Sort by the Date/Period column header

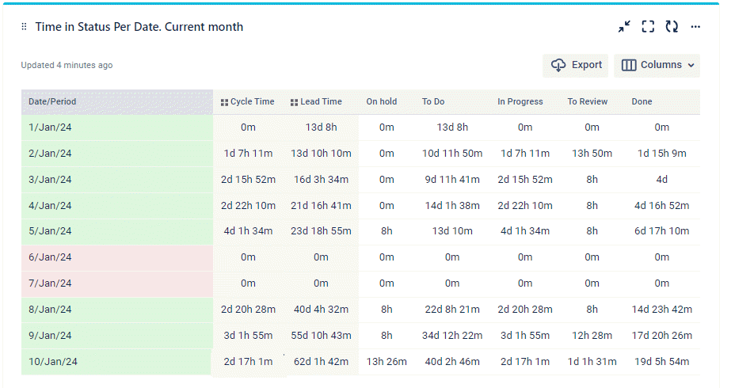tap(52, 101)
